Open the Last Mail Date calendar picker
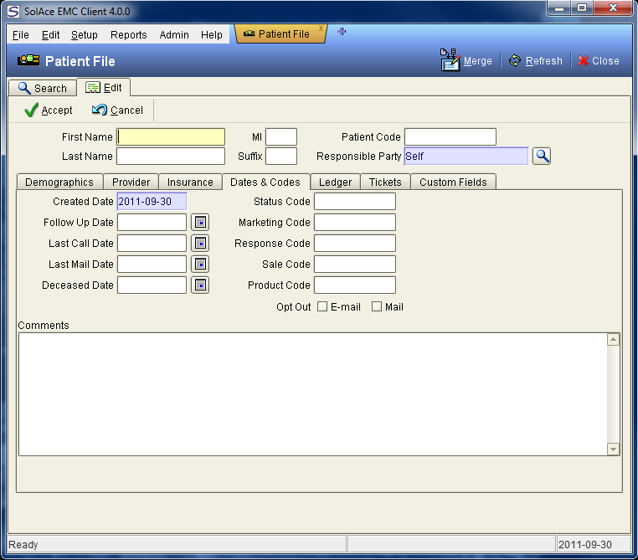The width and height of the screenshot is (638, 560). pyautogui.click(x=200, y=265)
